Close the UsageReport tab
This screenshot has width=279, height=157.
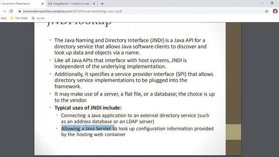click(x=94, y=3)
